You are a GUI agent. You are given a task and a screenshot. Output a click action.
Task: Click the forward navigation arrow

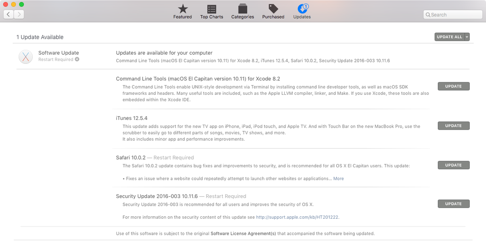click(19, 14)
